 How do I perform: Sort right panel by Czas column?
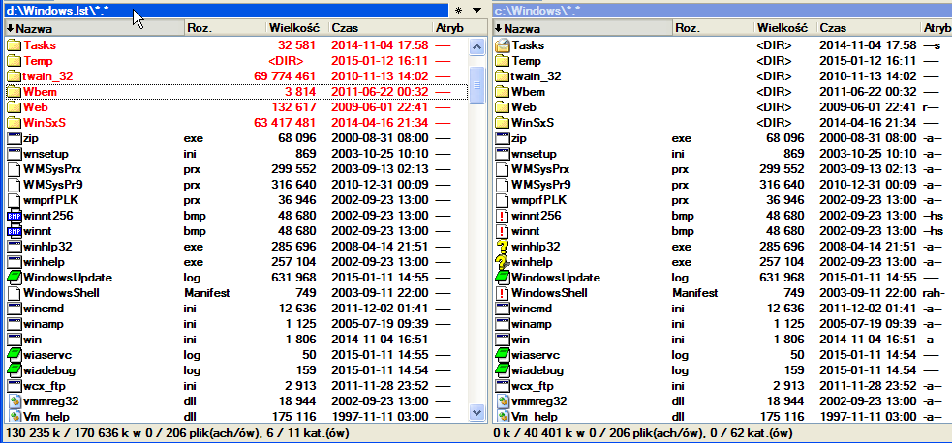(868, 28)
